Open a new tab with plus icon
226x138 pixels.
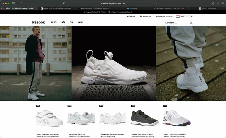pos(218,3)
